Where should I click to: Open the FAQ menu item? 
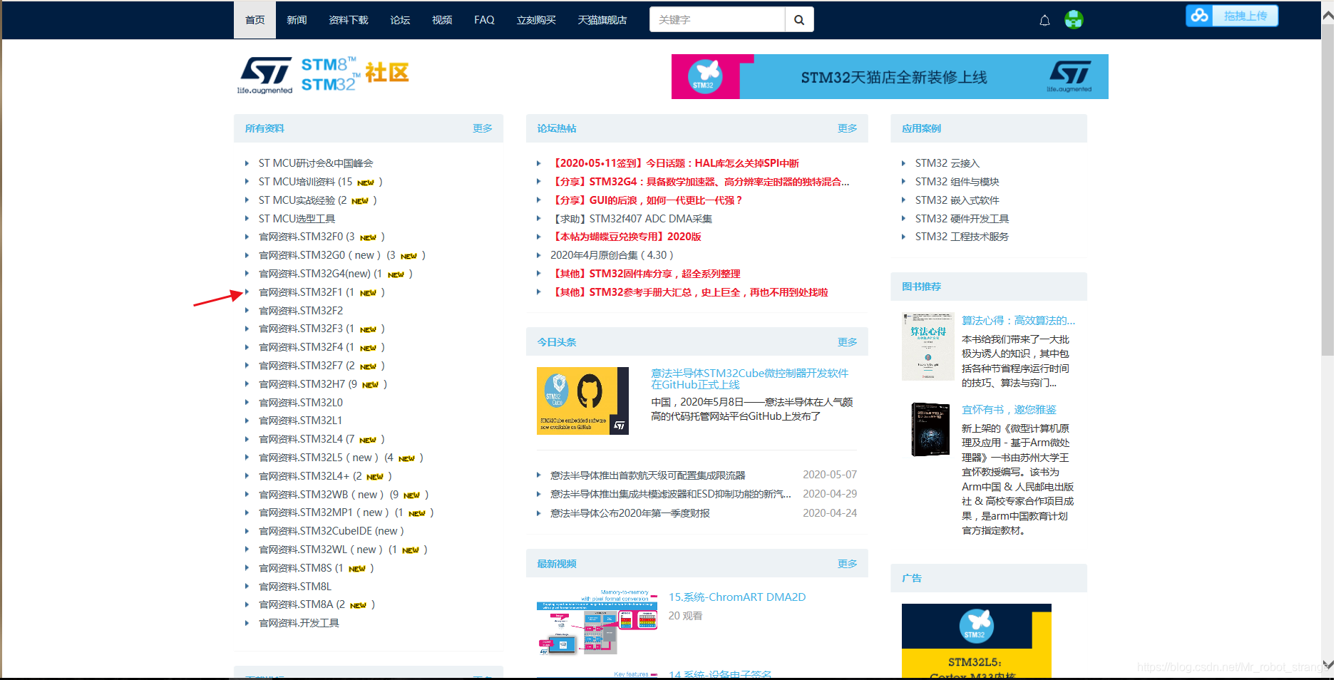point(484,20)
